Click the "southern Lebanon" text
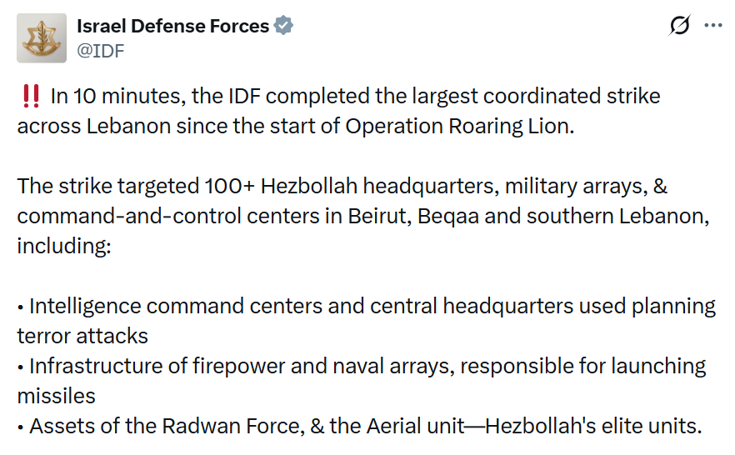 pos(618,215)
